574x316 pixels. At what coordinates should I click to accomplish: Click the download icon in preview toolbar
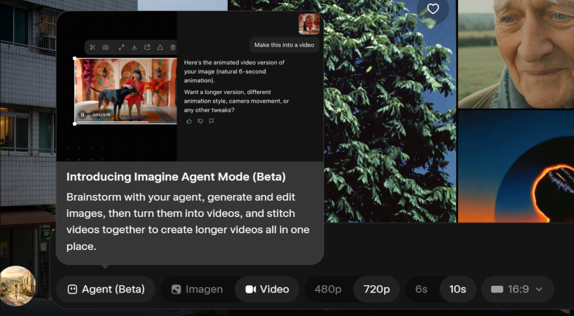tap(135, 47)
